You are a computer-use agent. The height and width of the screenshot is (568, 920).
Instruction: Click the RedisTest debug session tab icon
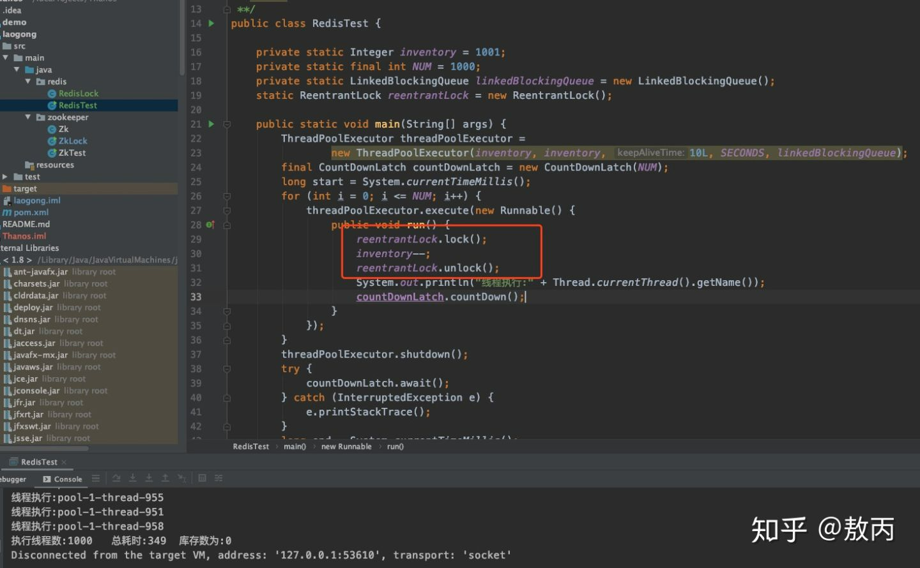13,462
